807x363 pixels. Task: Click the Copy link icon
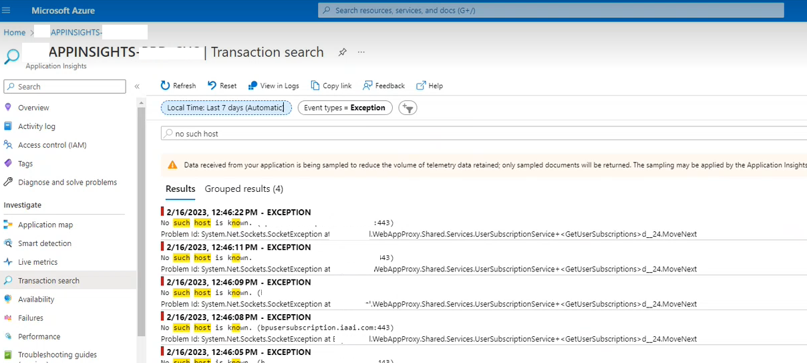click(x=315, y=86)
